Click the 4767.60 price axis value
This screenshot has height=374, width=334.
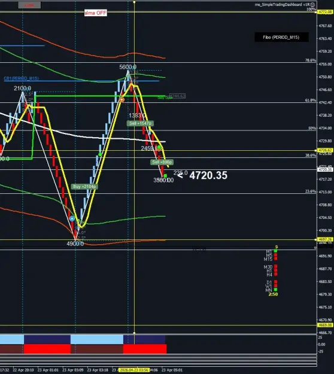point(325,26)
